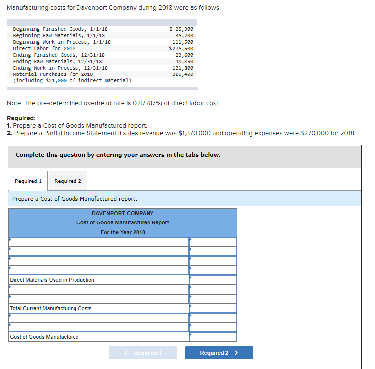The image size is (375, 369).
Task: Click amount field directly above Direct Materials Used amount
Action: [x=213, y=270]
